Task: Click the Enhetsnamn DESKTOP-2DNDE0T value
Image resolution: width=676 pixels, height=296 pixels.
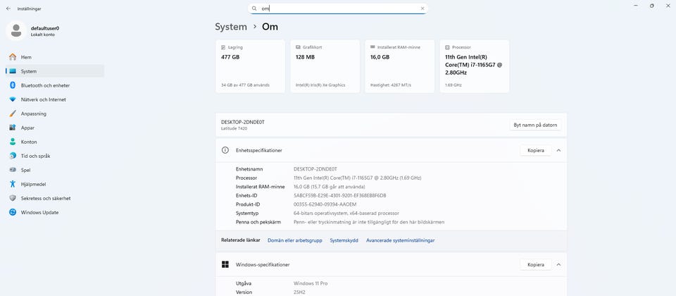Action: [315, 169]
